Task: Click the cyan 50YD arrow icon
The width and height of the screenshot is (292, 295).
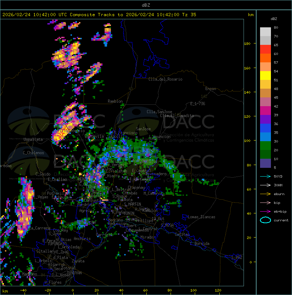Action: (x=265, y=176)
